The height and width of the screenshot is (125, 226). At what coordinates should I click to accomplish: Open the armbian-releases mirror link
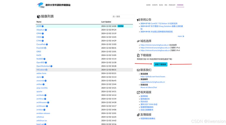click(43, 113)
